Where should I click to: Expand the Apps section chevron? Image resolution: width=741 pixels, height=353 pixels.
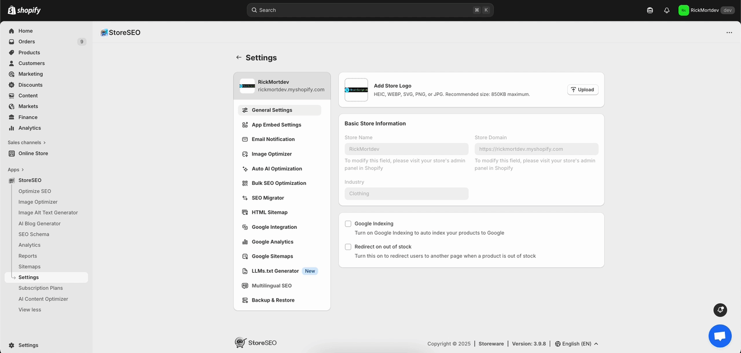(x=23, y=170)
